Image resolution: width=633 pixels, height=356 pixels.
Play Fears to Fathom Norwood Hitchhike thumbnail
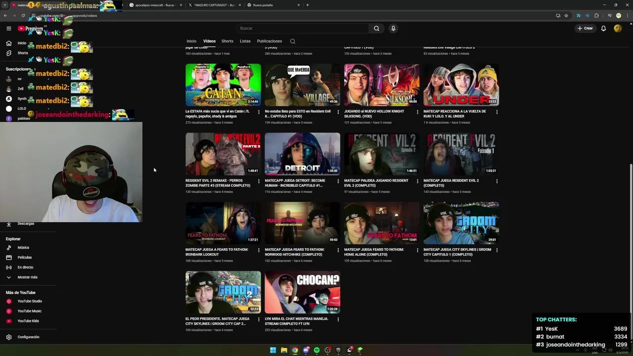click(x=302, y=223)
